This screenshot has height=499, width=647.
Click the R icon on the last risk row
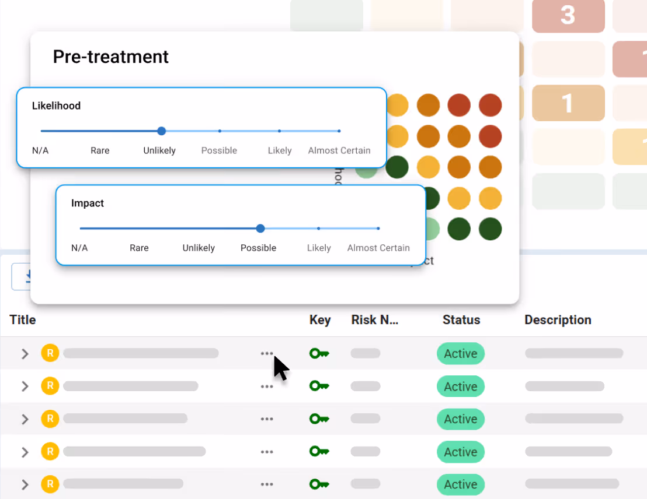(x=50, y=484)
